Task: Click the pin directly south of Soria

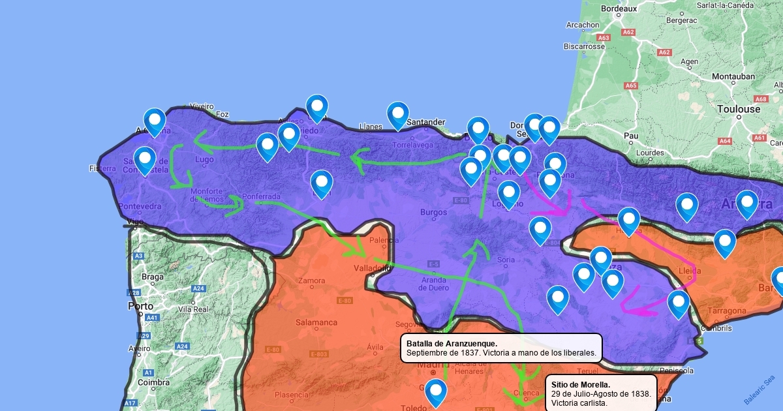Action: click(x=558, y=299)
